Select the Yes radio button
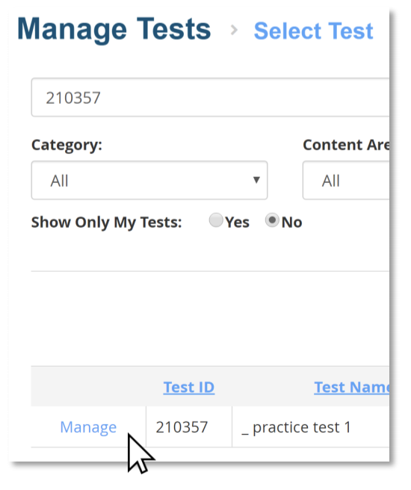 [216, 220]
